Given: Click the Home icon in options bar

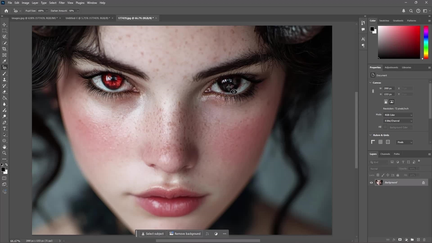Looking at the screenshot, I should point(6,11).
